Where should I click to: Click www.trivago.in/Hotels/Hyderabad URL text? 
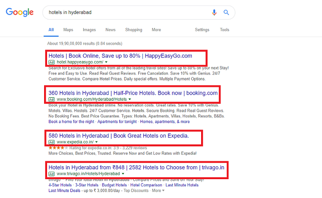pos(88,174)
